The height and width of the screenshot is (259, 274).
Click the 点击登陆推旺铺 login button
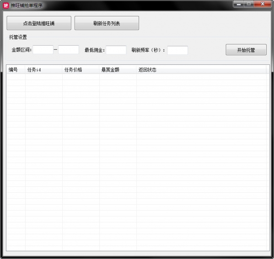(x=39, y=23)
